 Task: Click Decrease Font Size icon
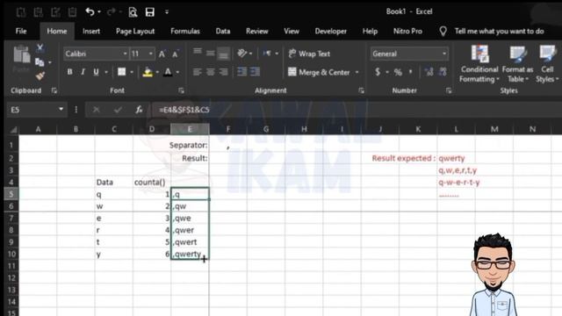click(175, 54)
